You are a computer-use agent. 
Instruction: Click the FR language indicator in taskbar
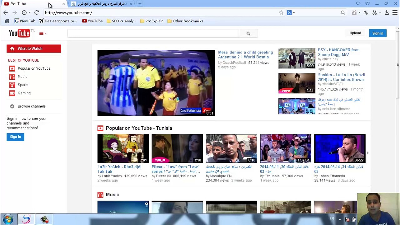(332, 219)
